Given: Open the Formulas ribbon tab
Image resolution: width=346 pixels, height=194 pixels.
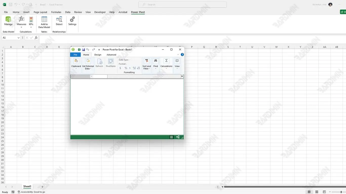Looking at the screenshot, I should pyautogui.click(x=56, y=12).
